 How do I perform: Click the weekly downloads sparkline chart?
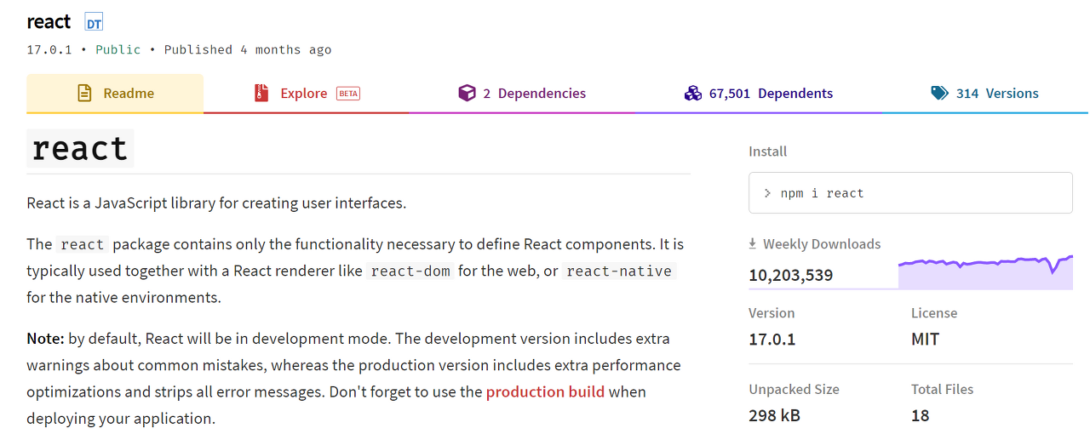(x=985, y=271)
